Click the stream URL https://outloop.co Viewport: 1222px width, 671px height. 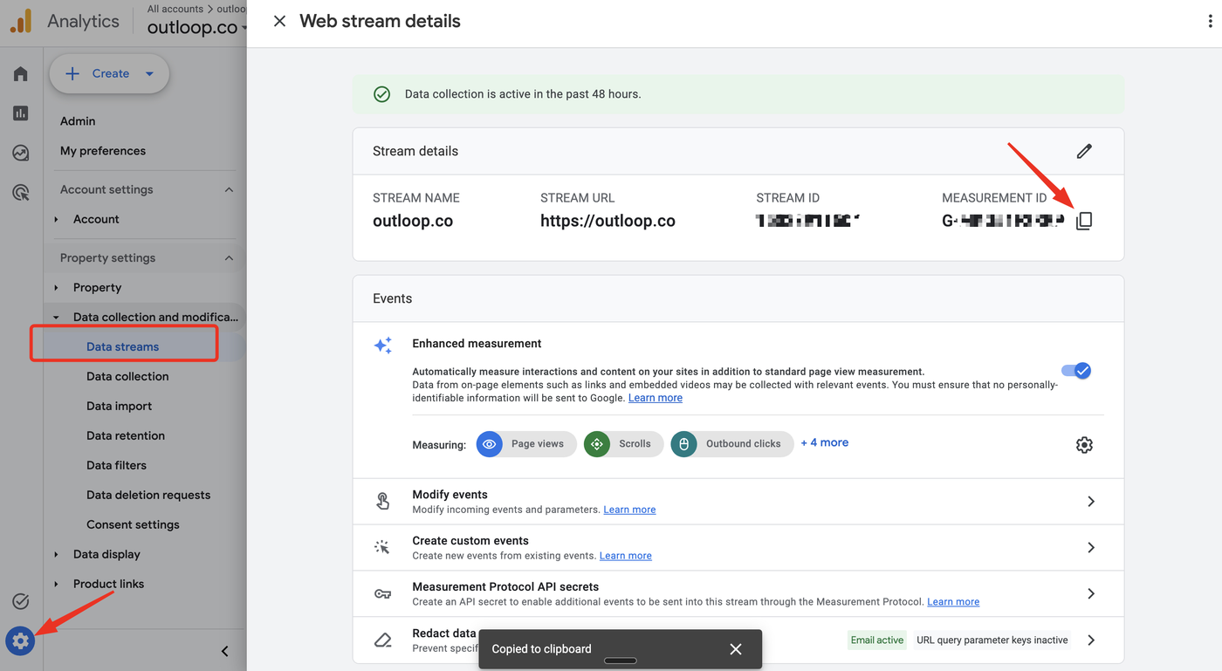pos(608,221)
